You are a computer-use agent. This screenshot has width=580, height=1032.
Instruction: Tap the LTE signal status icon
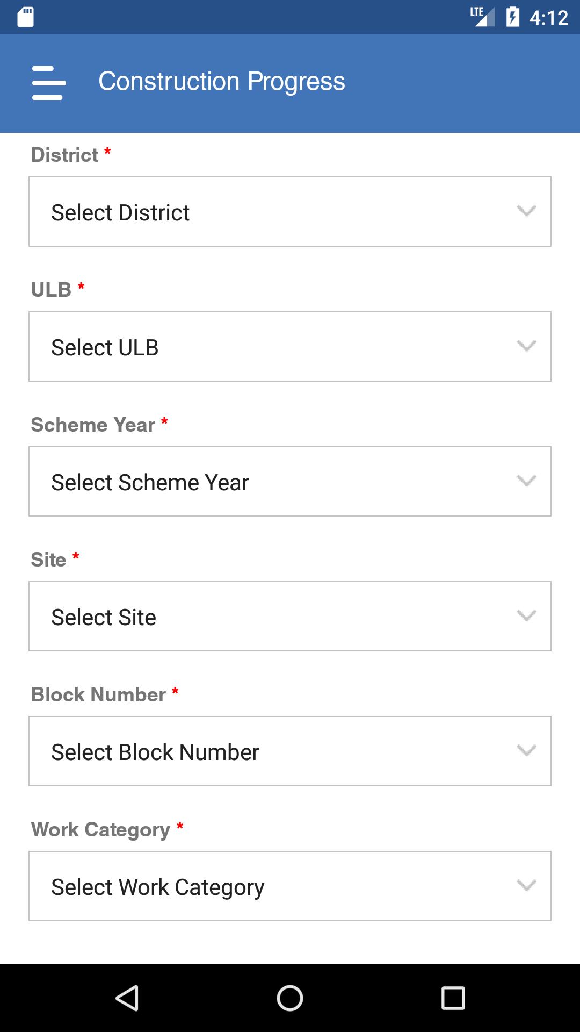point(482,17)
